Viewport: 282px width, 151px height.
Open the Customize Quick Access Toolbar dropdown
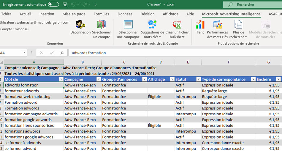[x=96, y=4]
